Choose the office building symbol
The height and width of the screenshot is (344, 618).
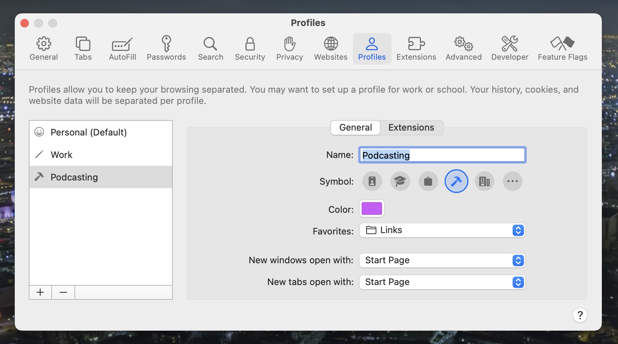[x=484, y=181]
